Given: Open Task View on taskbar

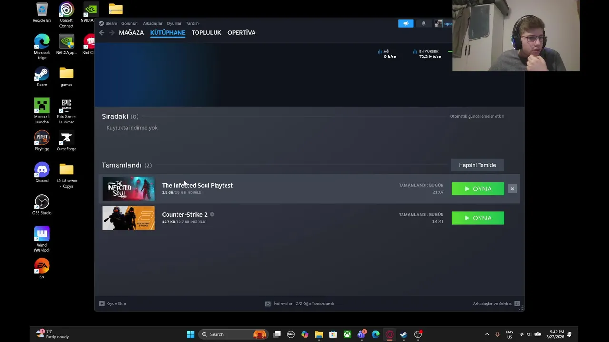Looking at the screenshot, I should (277, 334).
